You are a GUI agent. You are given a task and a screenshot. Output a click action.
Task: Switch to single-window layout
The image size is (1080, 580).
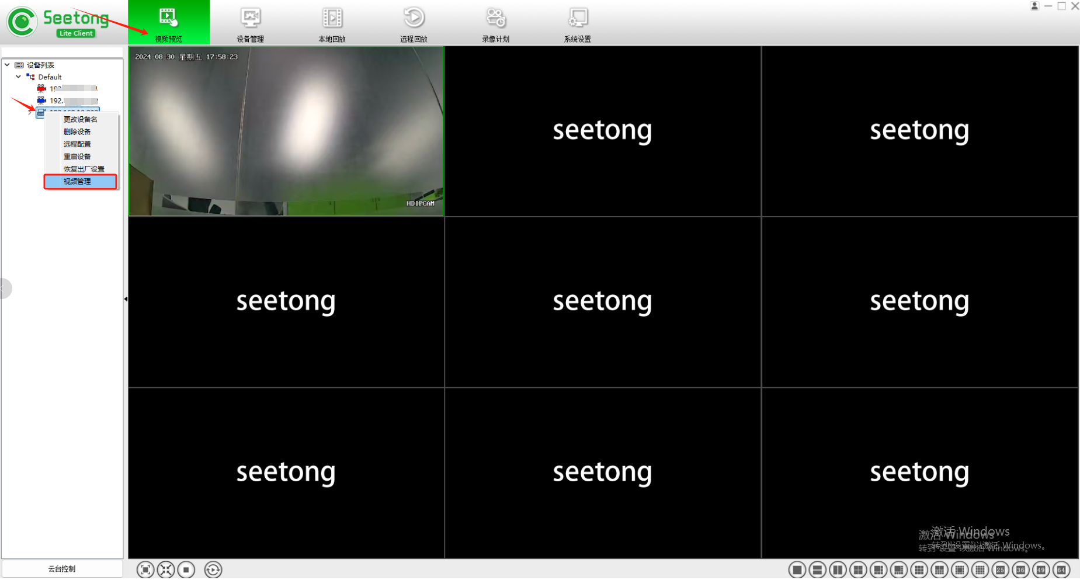797,569
